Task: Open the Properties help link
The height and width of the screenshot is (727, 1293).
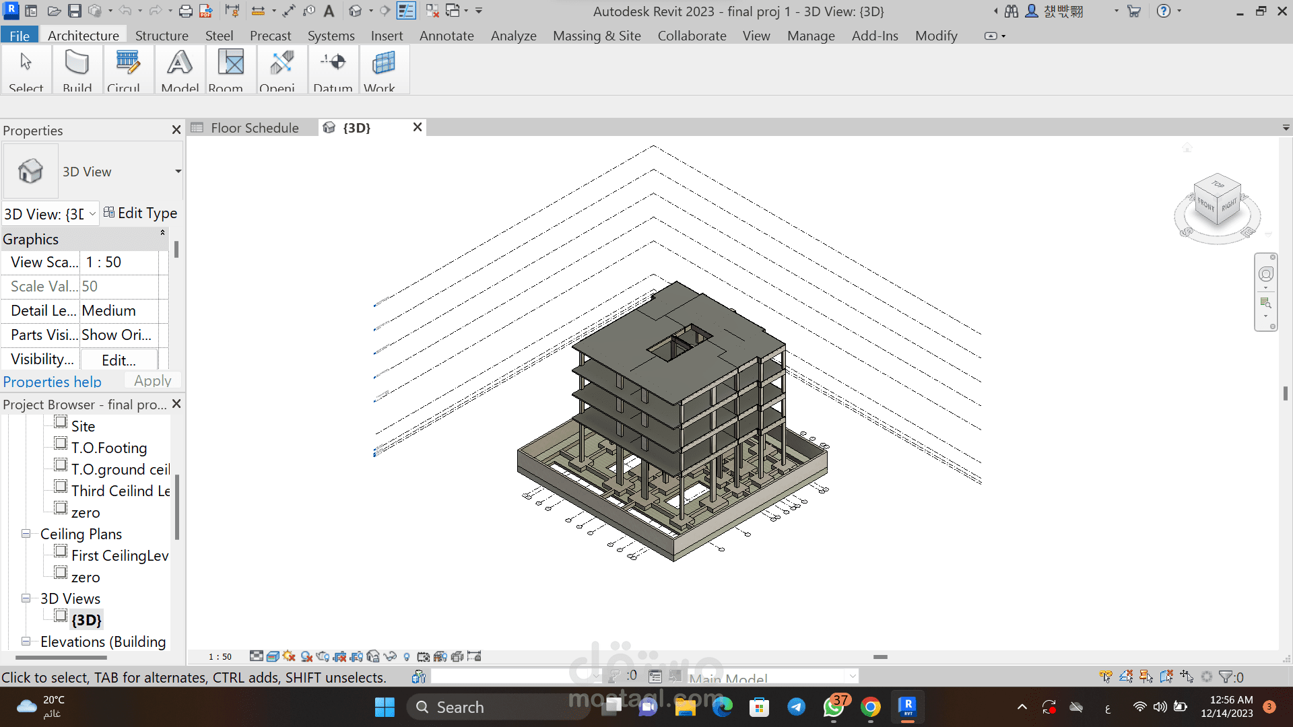Action: point(52,382)
